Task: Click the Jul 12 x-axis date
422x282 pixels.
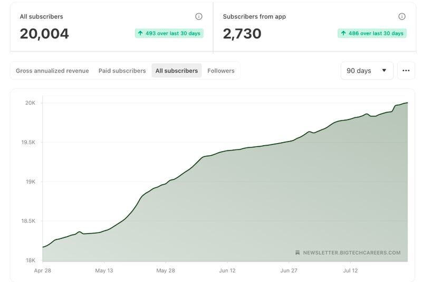Action: click(350, 270)
